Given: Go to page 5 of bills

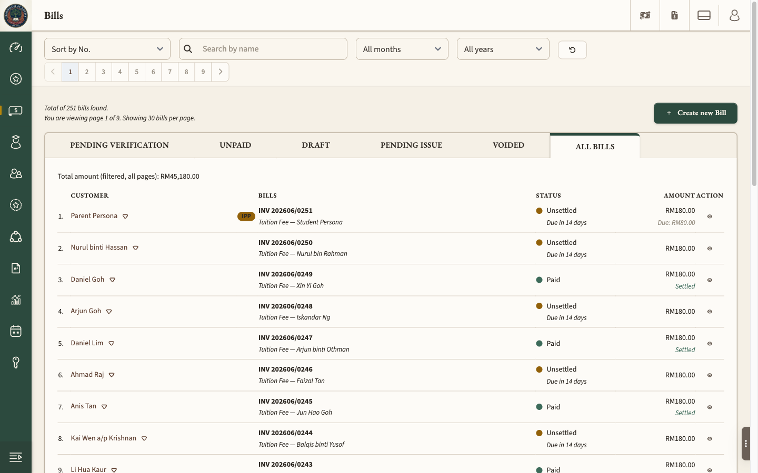Looking at the screenshot, I should click(137, 72).
